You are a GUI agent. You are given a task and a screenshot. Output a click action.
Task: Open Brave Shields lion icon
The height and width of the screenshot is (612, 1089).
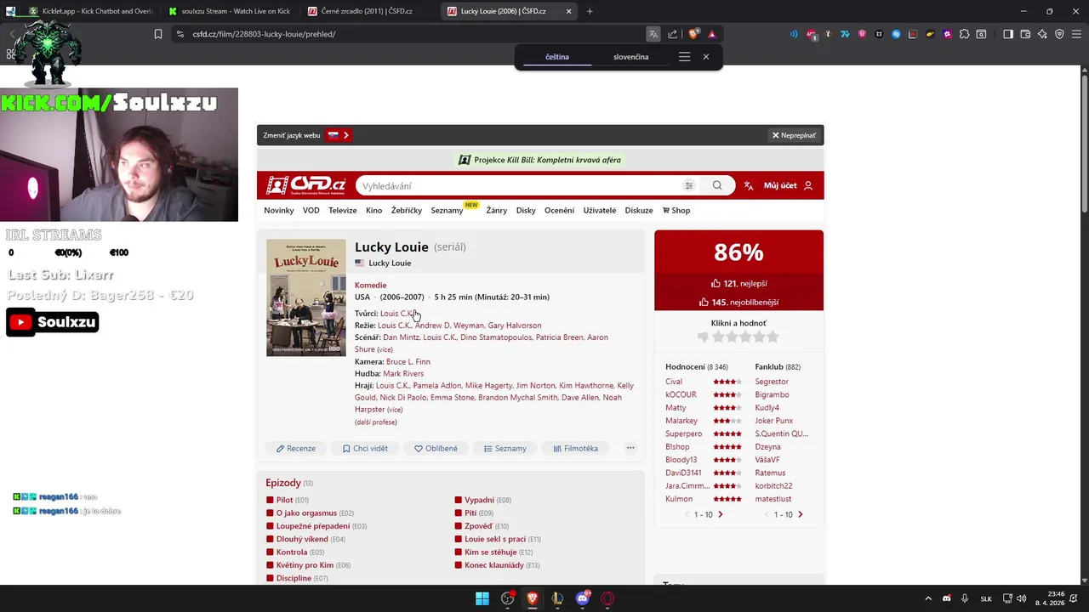tap(694, 34)
